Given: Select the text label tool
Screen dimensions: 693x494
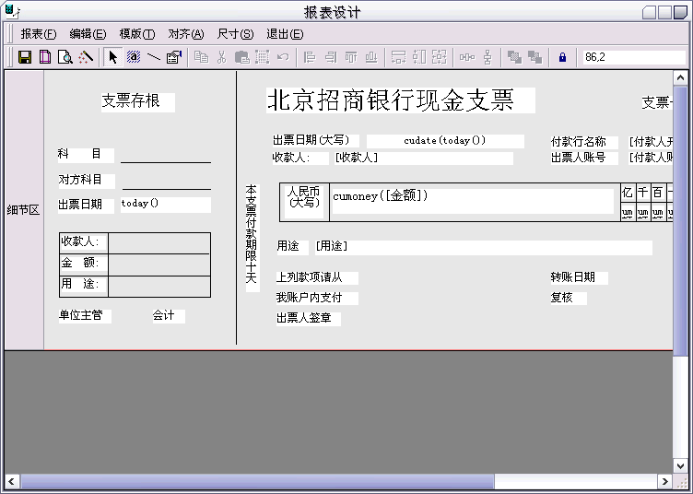Looking at the screenshot, I should (134, 57).
